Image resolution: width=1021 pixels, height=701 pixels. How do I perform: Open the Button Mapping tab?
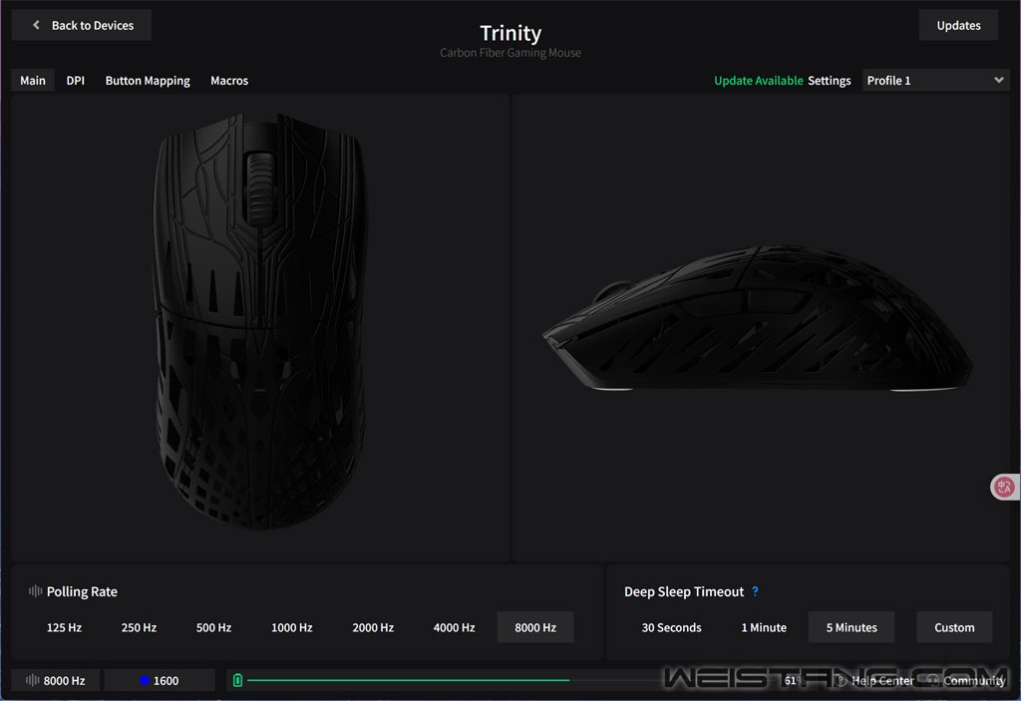148,81
